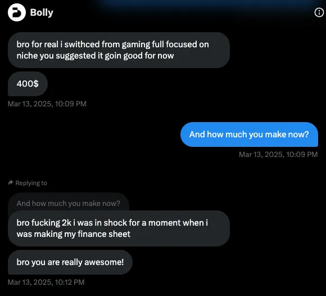Select the 'bro you are really awesome!' message
The height and width of the screenshot is (296, 326).
point(70,262)
